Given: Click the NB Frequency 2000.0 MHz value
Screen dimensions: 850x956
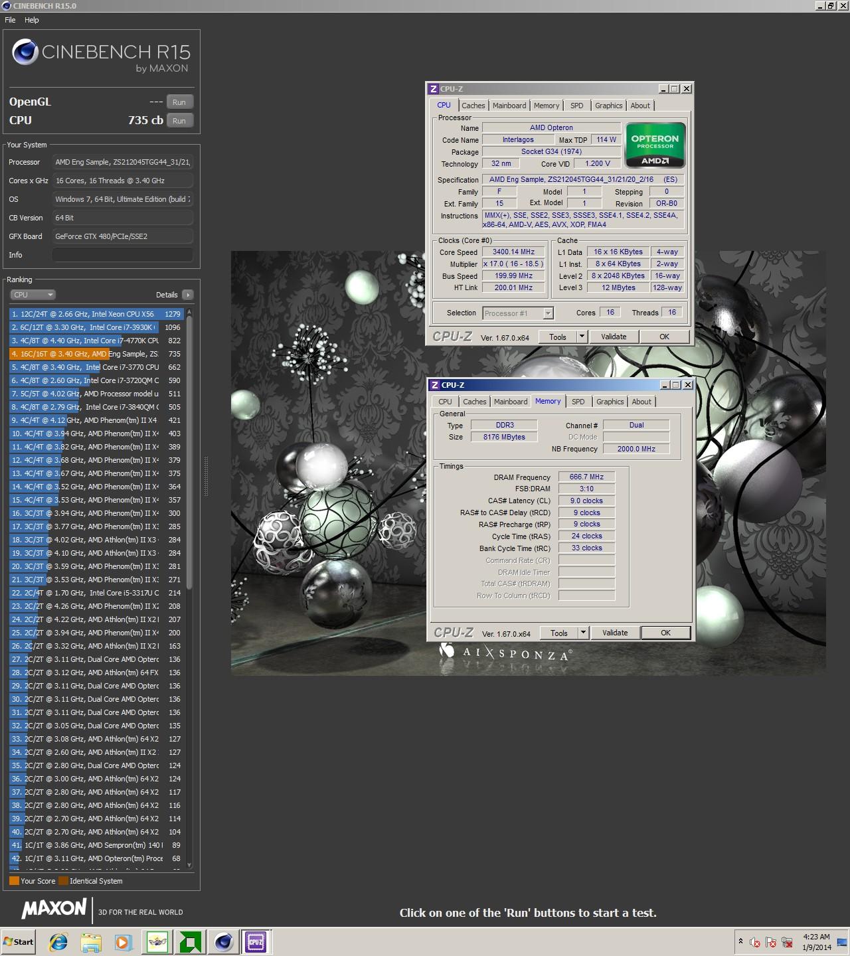Looking at the screenshot, I should (x=636, y=449).
